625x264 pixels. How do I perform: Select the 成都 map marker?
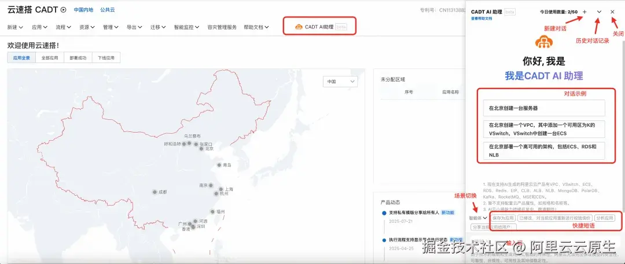point(155,192)
